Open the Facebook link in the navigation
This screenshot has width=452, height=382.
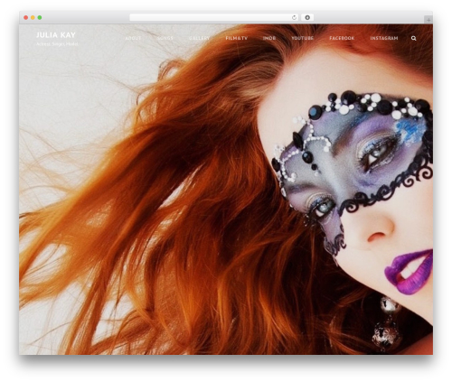[x=342, y=38]
